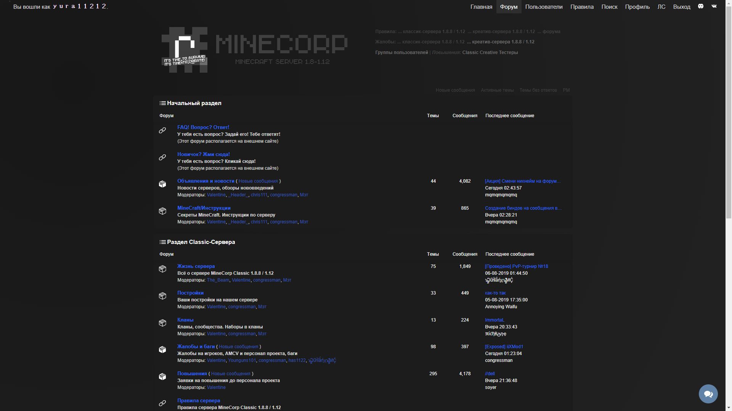Click list icon of Раздел Classic-Сервера
732x411 pixels.
162,242
